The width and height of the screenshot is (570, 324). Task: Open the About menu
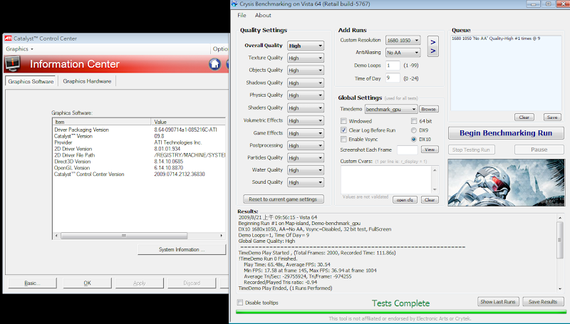(x=263, y=15)
